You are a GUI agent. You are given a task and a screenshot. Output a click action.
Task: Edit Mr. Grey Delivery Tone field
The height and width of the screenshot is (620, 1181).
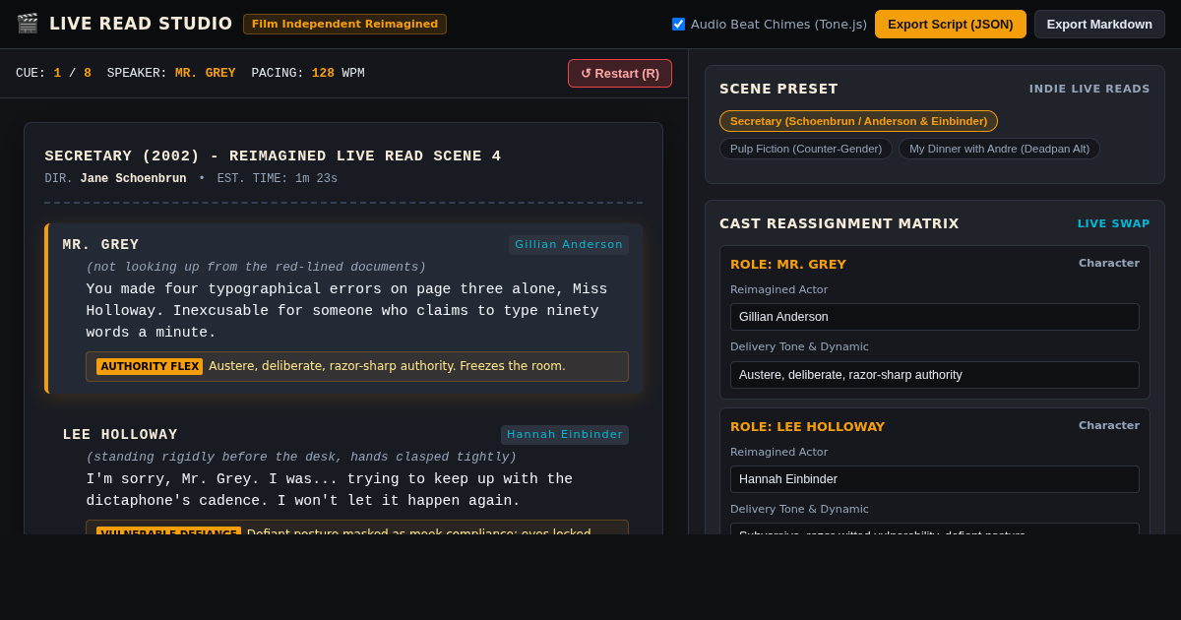[935, 375]
